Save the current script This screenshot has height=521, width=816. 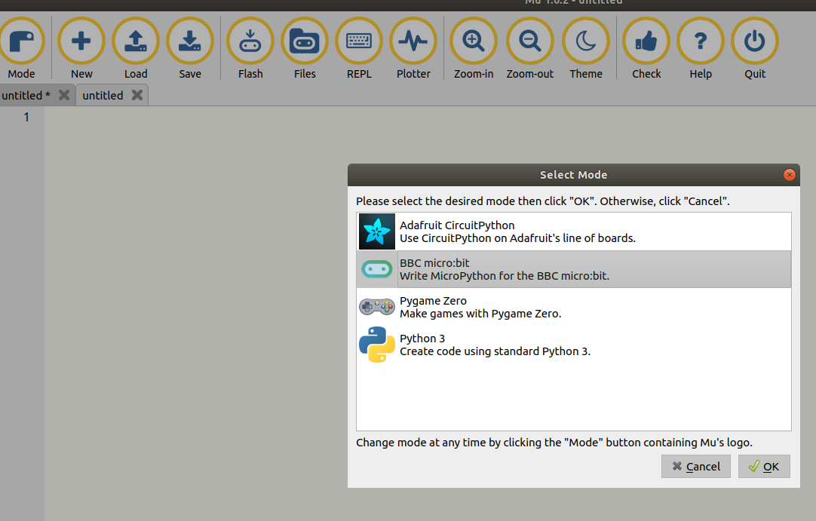click(190, 48)
